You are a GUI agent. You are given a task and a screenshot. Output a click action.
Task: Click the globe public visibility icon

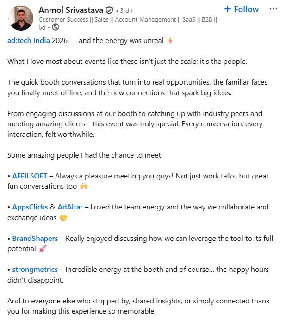(55, 27)
